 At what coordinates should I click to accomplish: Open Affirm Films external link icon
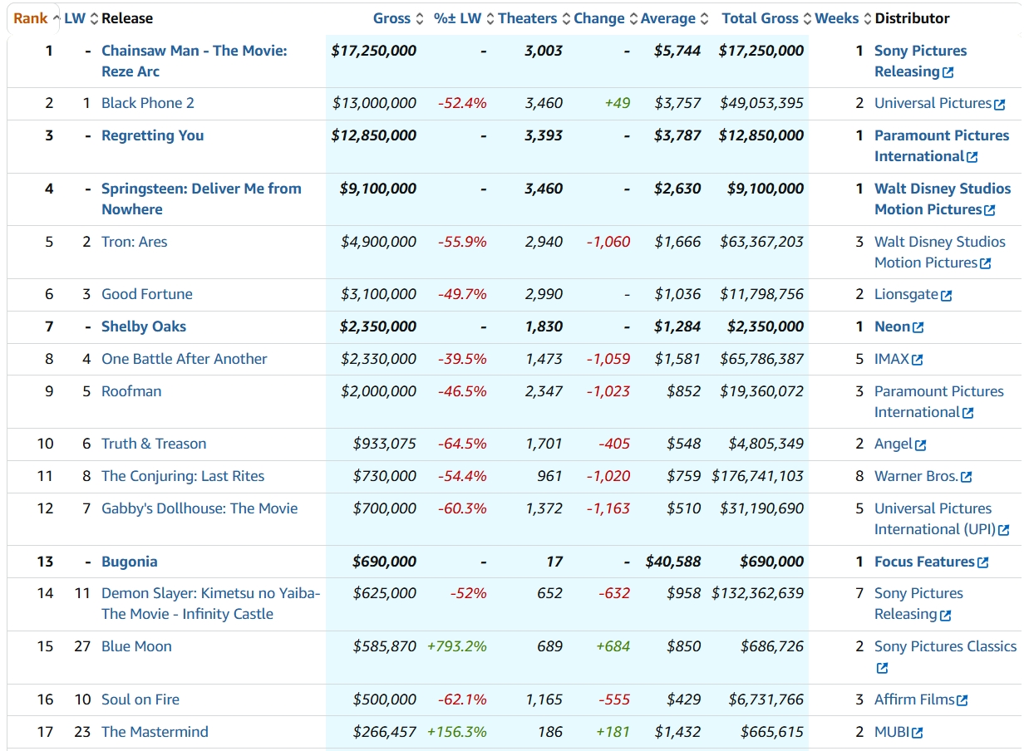[x=962, y=701]
